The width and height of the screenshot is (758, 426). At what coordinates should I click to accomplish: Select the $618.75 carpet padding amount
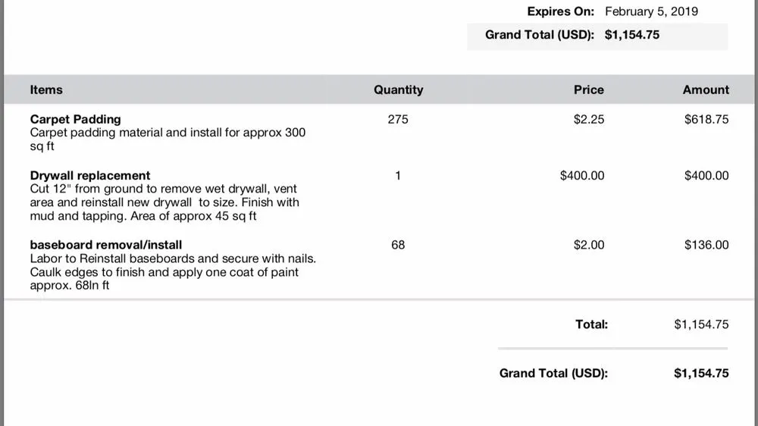[x=706, y=119]
